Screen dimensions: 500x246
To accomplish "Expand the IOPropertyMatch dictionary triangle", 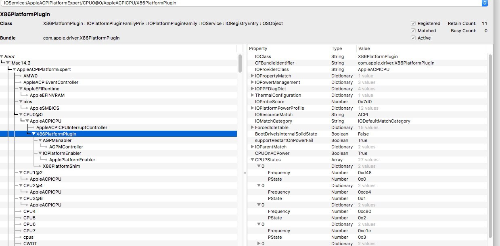I will pyautogui.click(x=253, y=76).
